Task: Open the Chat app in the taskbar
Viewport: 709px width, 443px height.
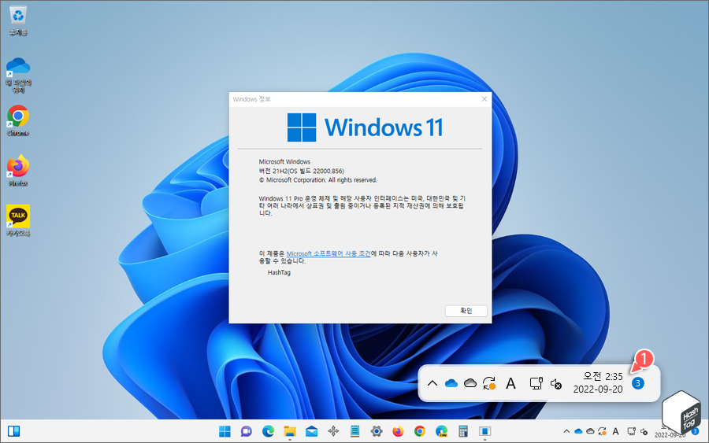Action: click(247, 431)
